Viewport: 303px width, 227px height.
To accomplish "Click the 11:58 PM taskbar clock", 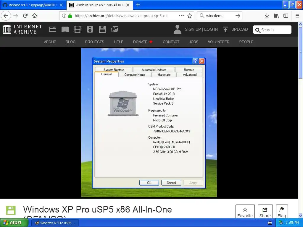I will (x=292, y=223).
